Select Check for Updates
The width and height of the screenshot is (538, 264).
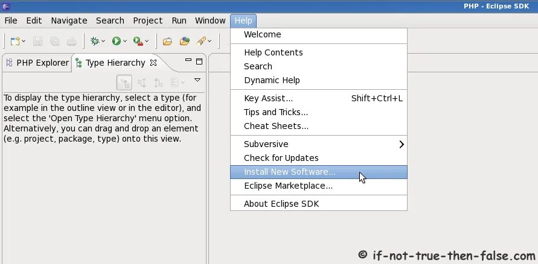[281, 158]
